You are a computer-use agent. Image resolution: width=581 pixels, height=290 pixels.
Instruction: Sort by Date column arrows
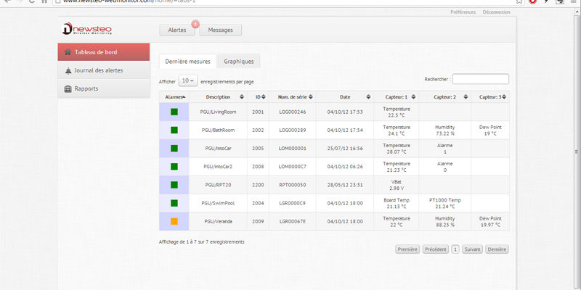click(x=368, y=97)
